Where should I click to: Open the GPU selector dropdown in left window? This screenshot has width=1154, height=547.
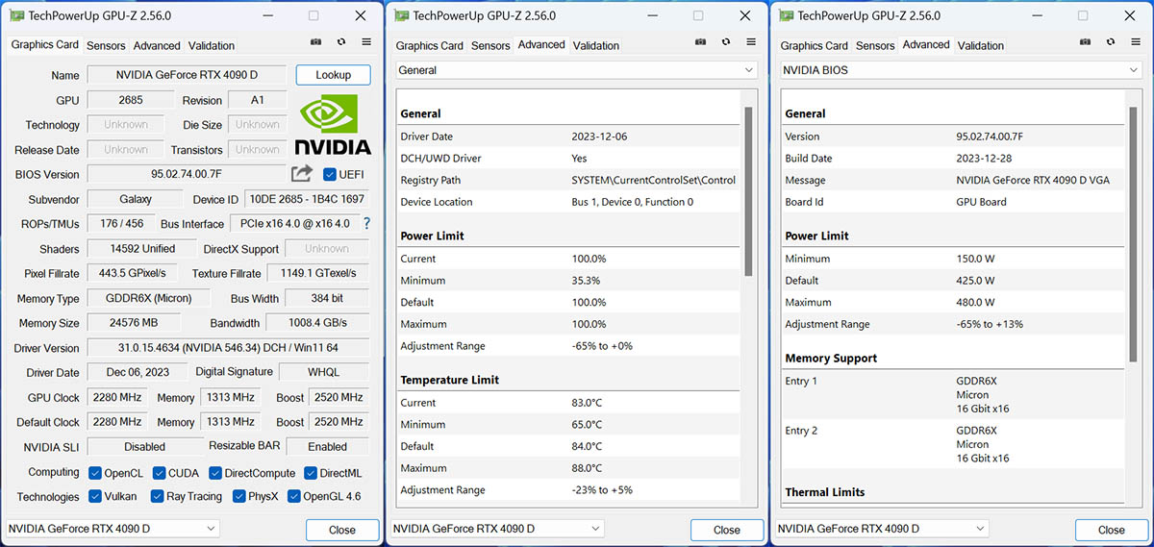coord(113,529)
